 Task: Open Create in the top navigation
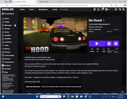pos(55,9)
